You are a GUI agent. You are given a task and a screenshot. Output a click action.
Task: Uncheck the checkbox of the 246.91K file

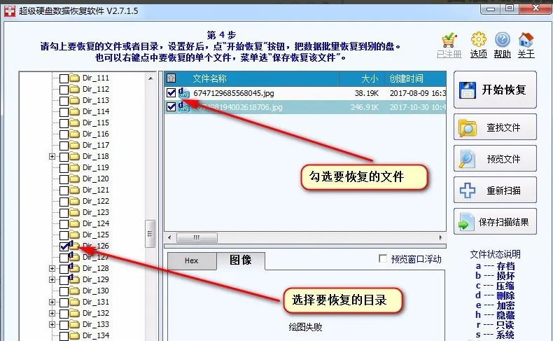[171, 107]
